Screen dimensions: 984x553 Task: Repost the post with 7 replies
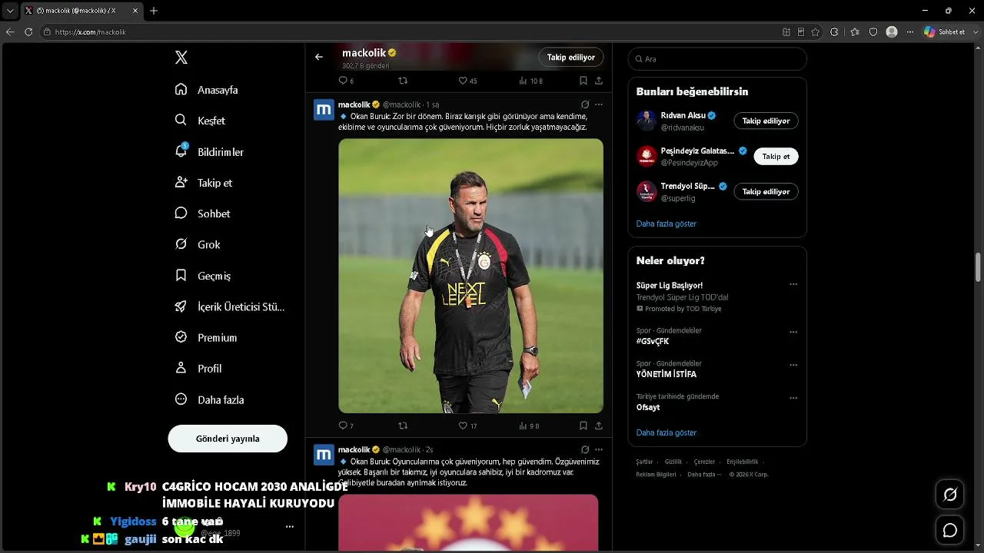[403, 426]
